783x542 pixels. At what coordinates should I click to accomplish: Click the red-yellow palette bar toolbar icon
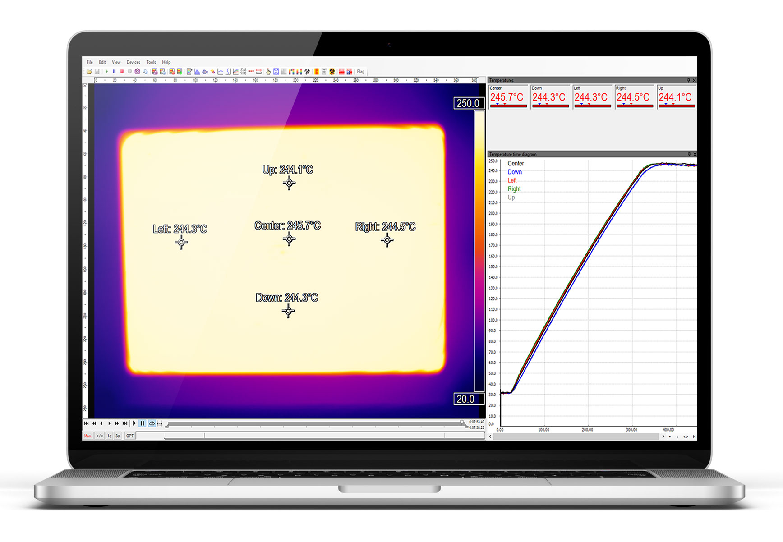[x=316, y=71]
